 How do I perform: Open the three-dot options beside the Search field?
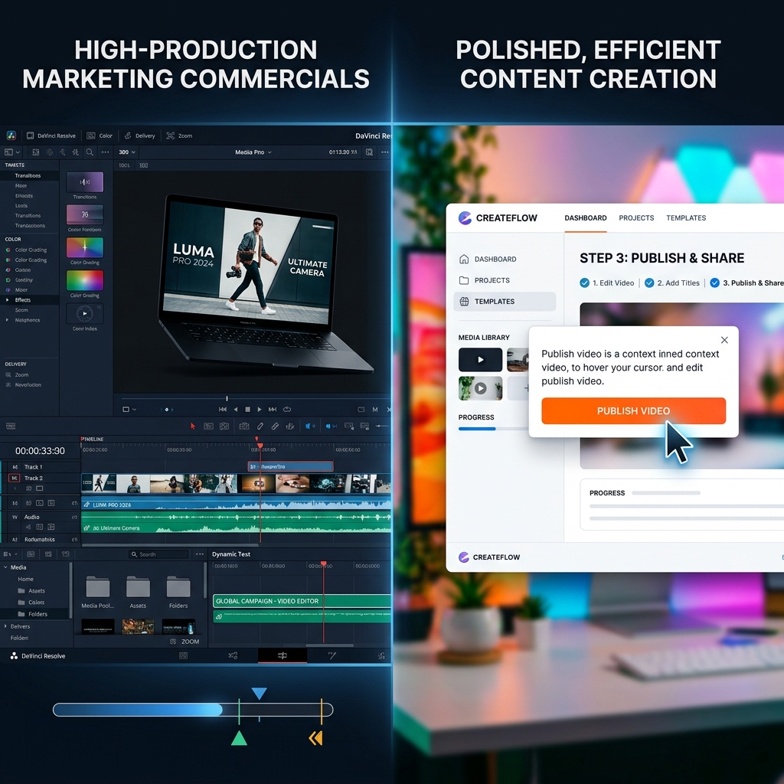tap(200, 554)
